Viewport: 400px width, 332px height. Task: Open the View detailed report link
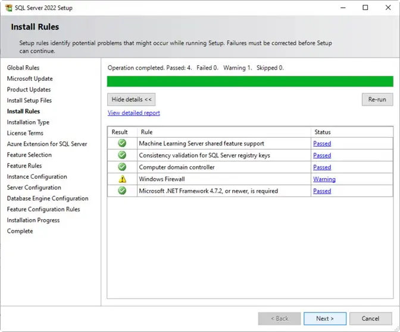click(133, 113)
